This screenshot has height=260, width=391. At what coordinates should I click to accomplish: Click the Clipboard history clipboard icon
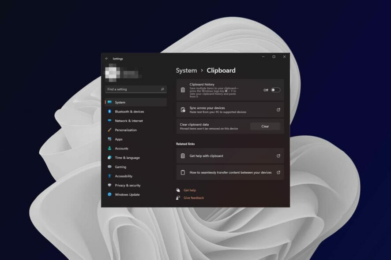(183, 90)
